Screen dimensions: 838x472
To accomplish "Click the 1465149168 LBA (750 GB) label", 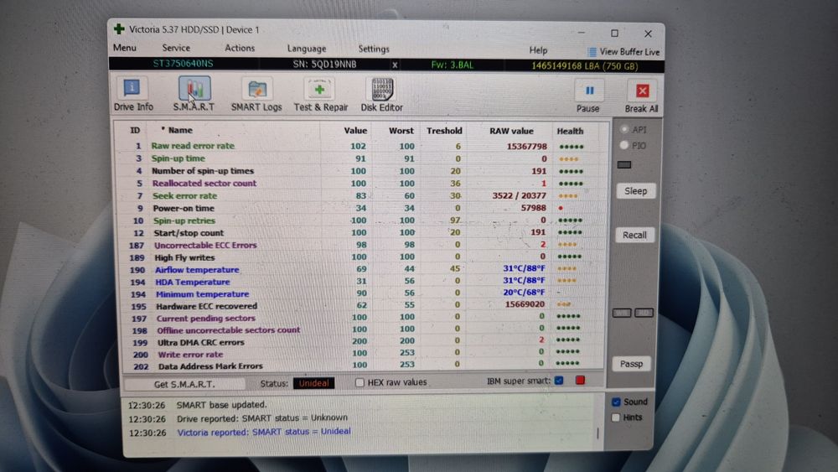I will coord(584,66).
